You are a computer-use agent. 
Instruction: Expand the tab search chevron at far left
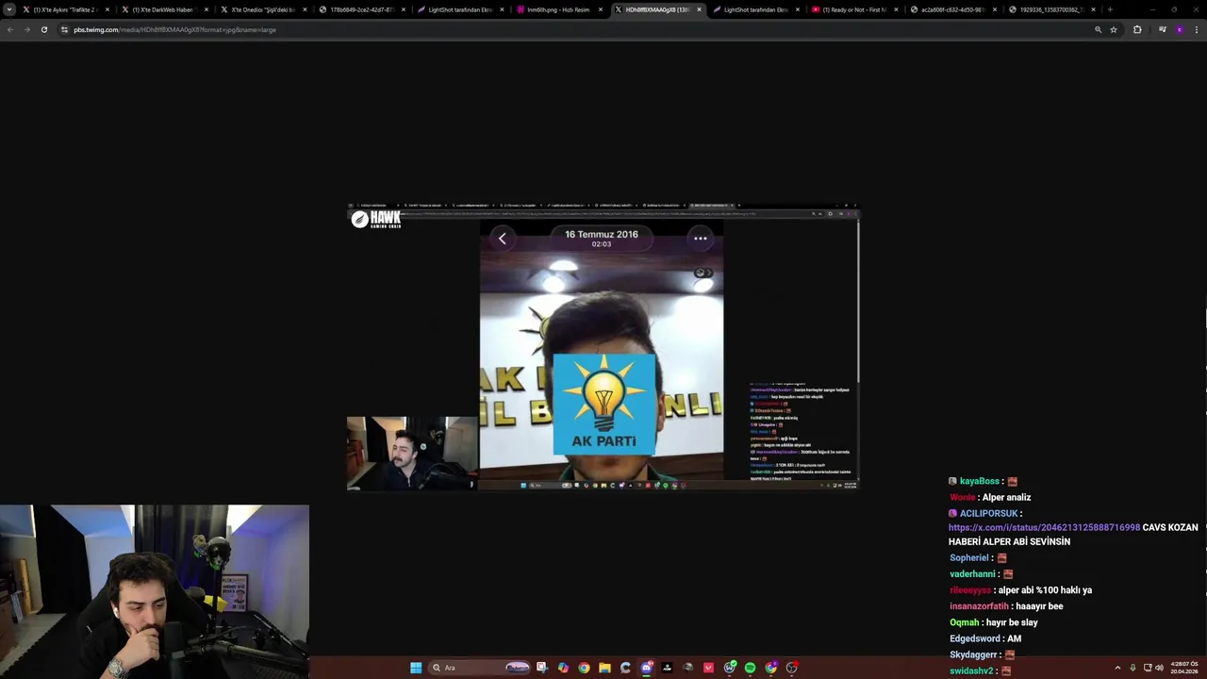click(9, 9)
